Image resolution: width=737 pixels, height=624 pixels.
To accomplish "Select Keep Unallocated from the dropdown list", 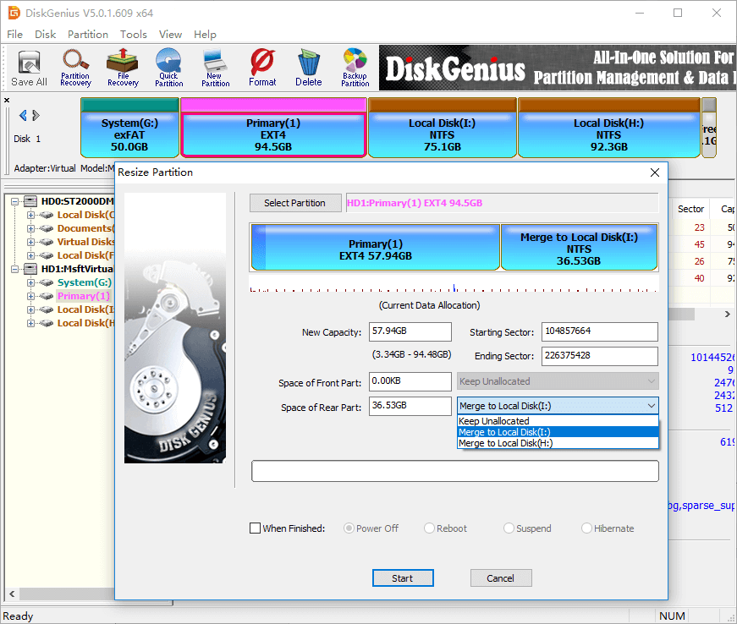I will [x=494, y=421].
